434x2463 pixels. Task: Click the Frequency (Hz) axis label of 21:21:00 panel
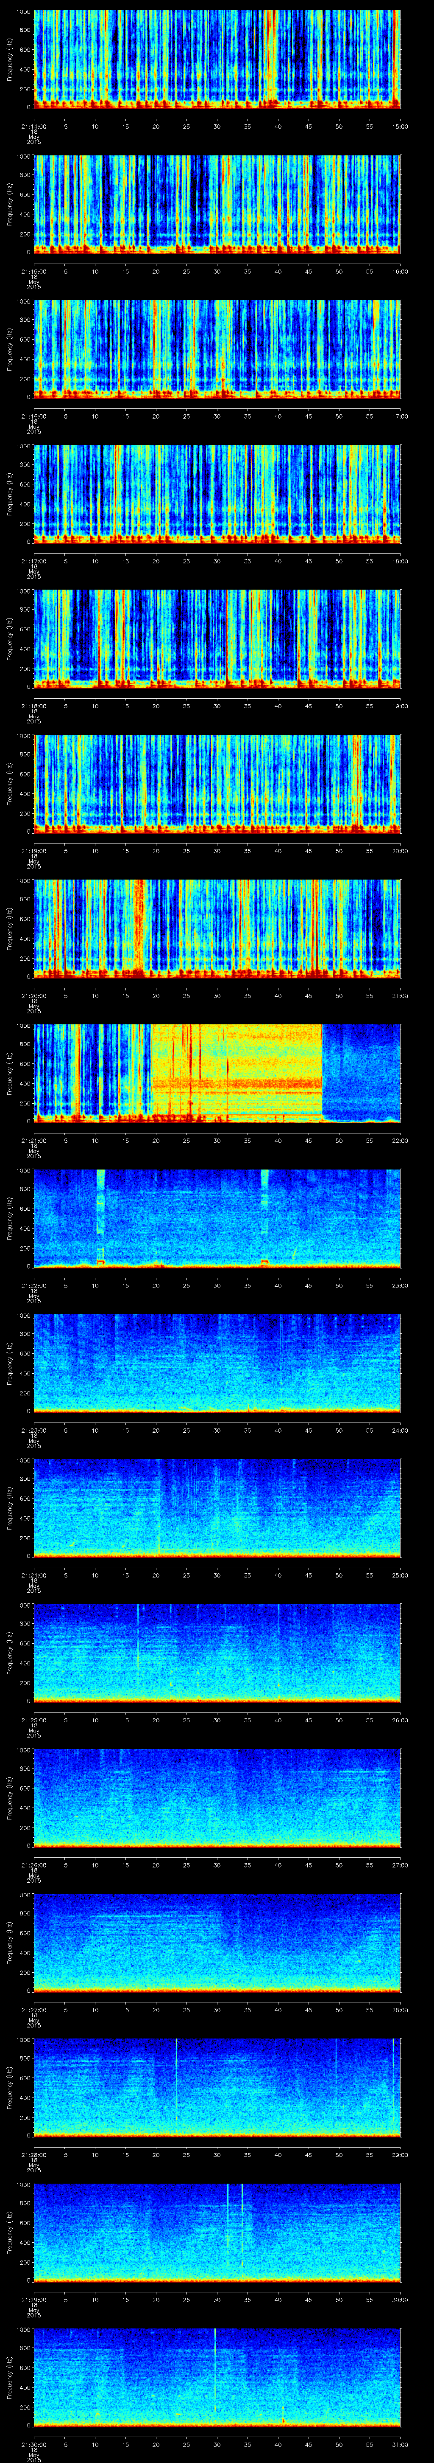(x=10, y=1073)
